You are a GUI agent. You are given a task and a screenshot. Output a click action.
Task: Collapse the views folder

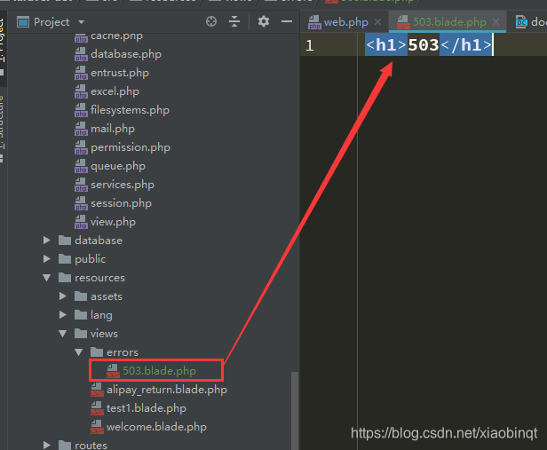coord(63,334)
